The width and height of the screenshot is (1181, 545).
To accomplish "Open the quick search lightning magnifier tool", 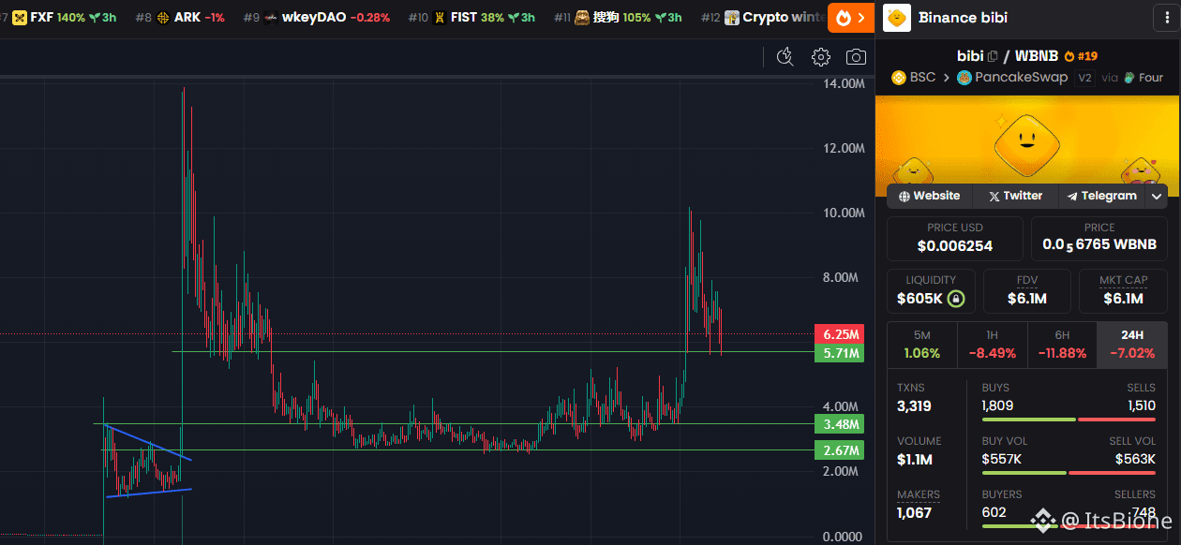I will (x=785, y=57).
